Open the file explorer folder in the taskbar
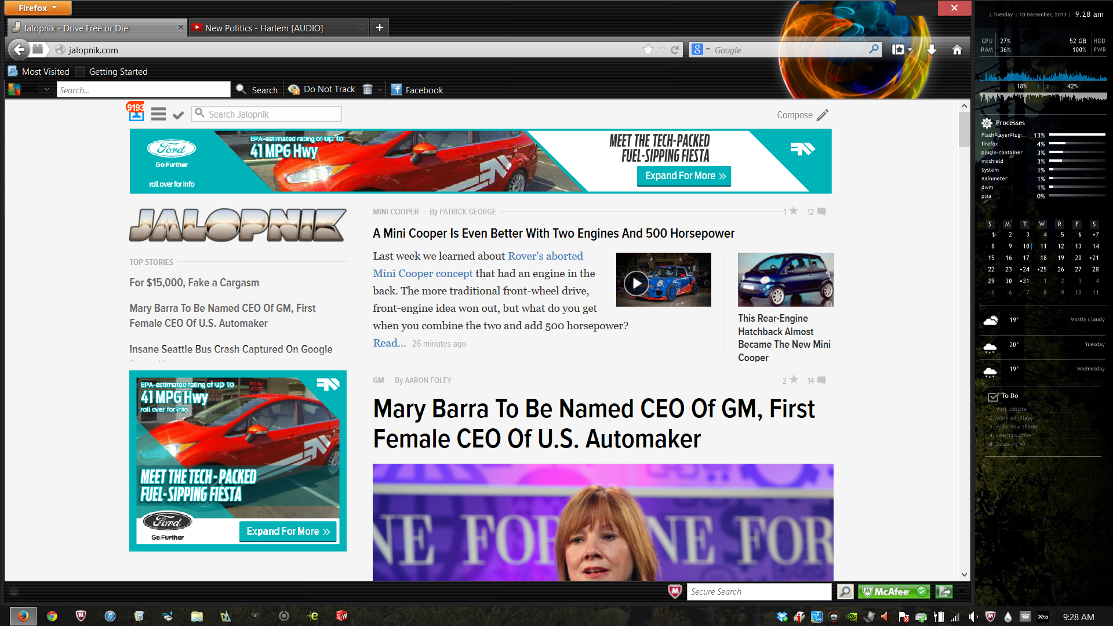 197,616
